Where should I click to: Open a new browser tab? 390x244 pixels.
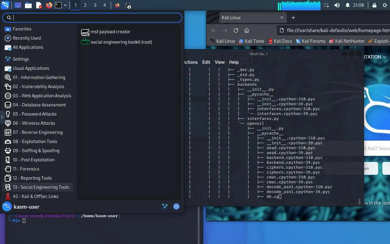click(293, 18)
